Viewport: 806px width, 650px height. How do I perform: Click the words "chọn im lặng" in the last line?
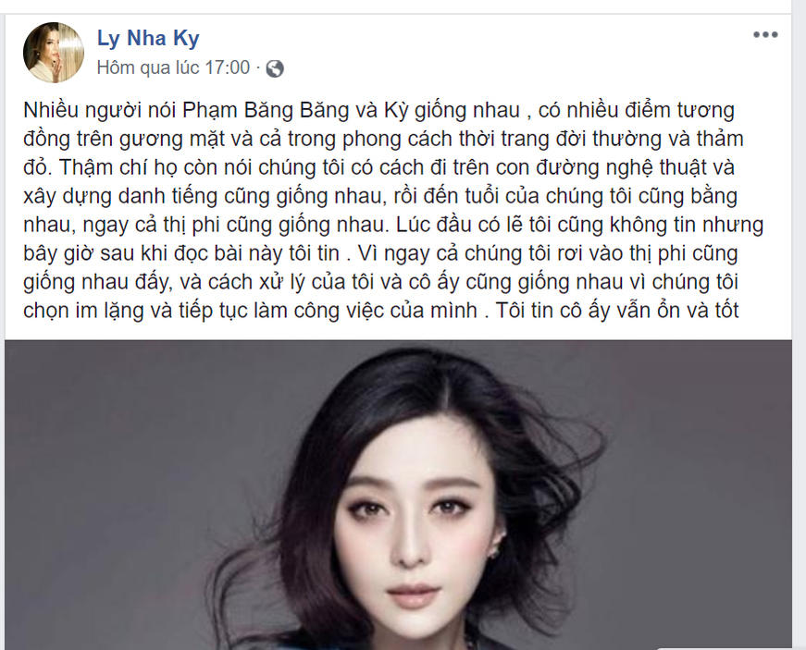(83, 312)
